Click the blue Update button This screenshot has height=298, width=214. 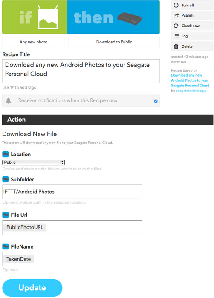[x=32, y=288]
